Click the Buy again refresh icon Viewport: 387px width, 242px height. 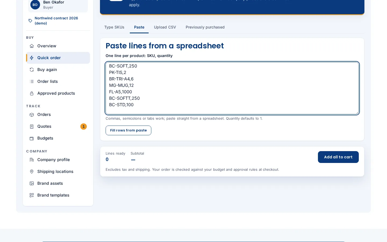tap(32, 70)
